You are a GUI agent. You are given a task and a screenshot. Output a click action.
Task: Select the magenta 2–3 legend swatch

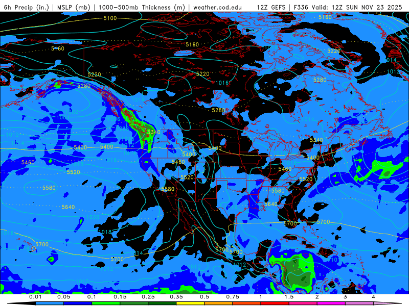pos(331,303)
